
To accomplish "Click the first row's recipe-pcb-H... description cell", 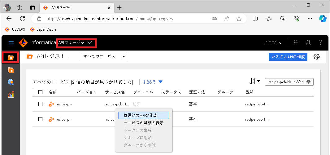I will point(257,104).
